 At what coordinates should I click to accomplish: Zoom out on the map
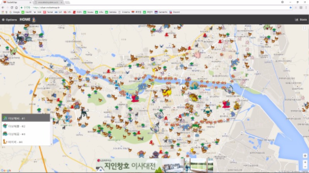[305, 167]
